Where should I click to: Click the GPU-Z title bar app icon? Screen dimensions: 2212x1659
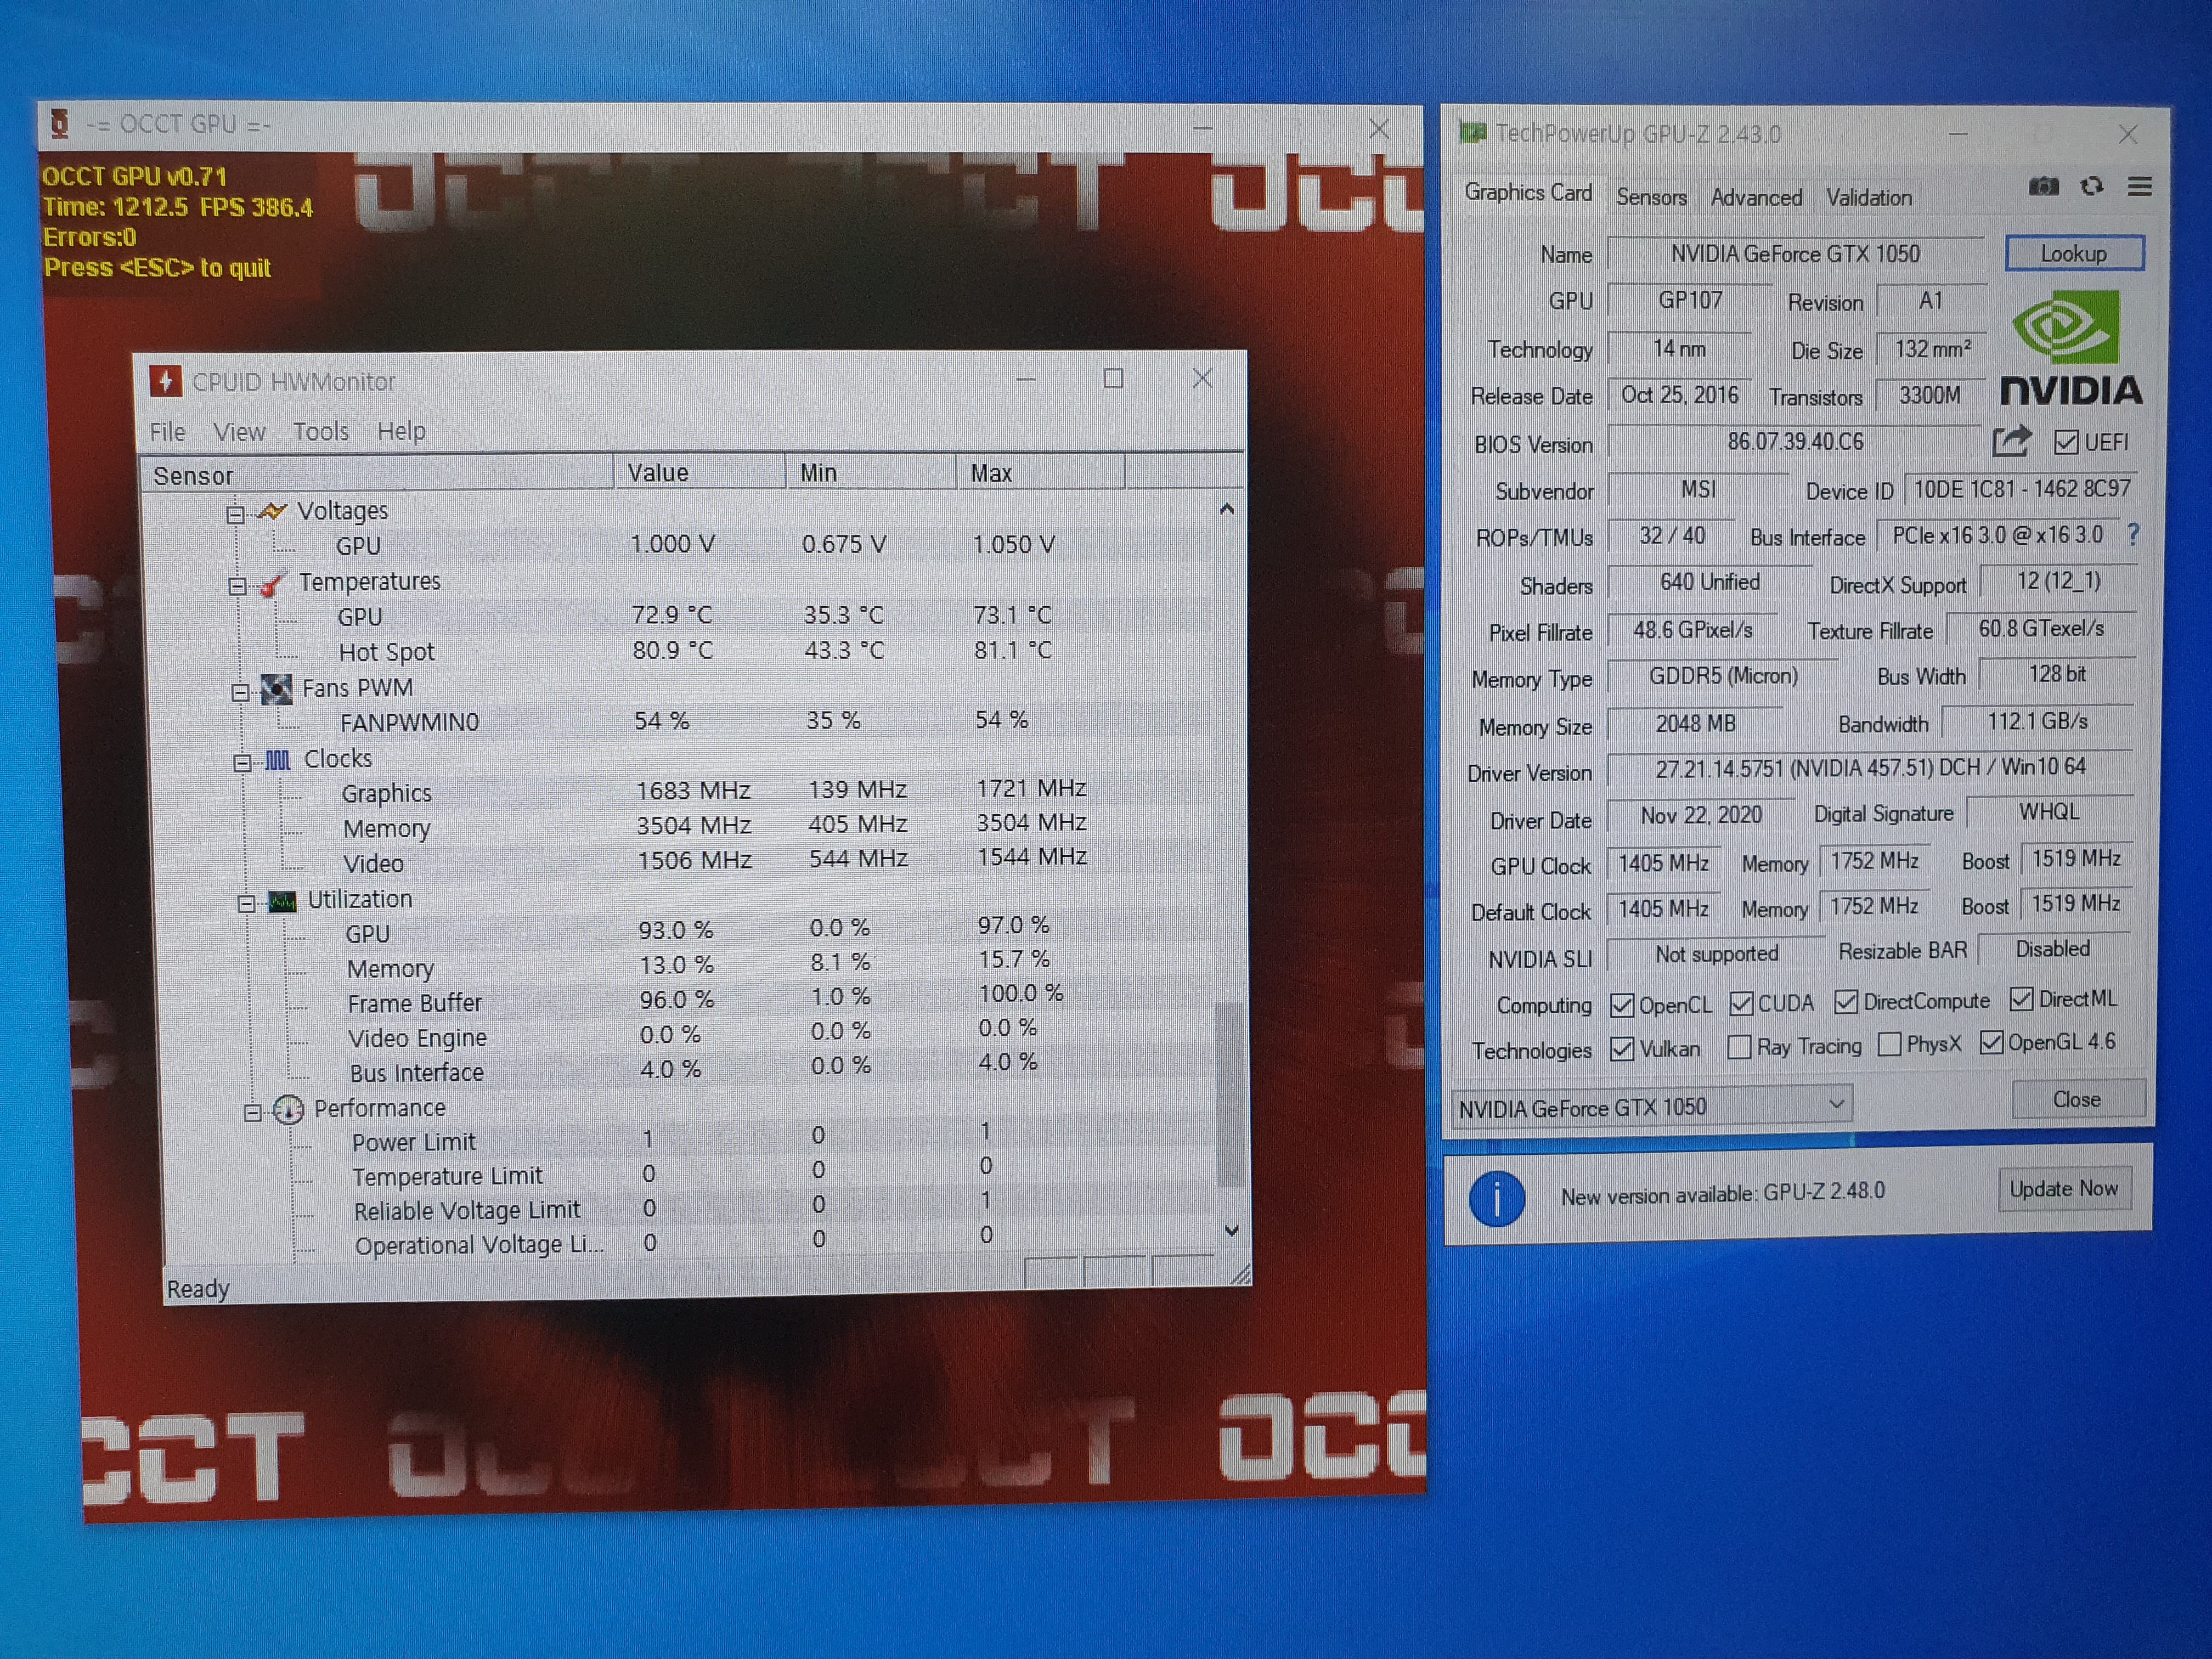1472,132
